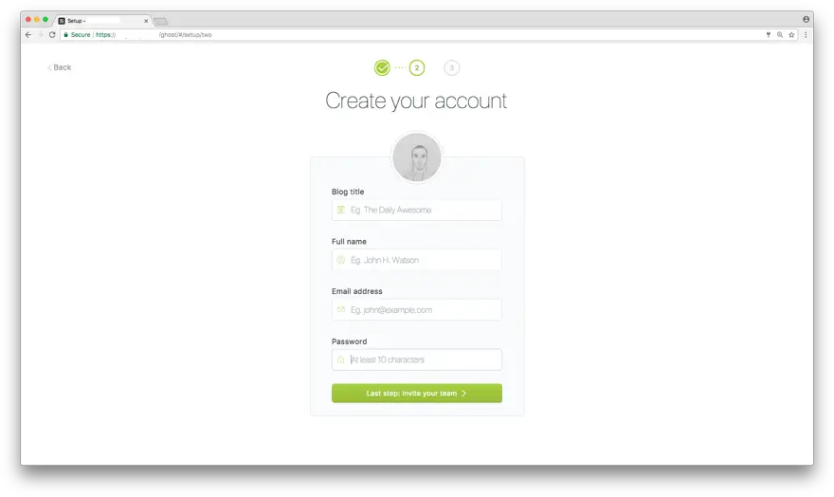
Task: Click the user profile icon in title bar
Action: tap(806, 19)
